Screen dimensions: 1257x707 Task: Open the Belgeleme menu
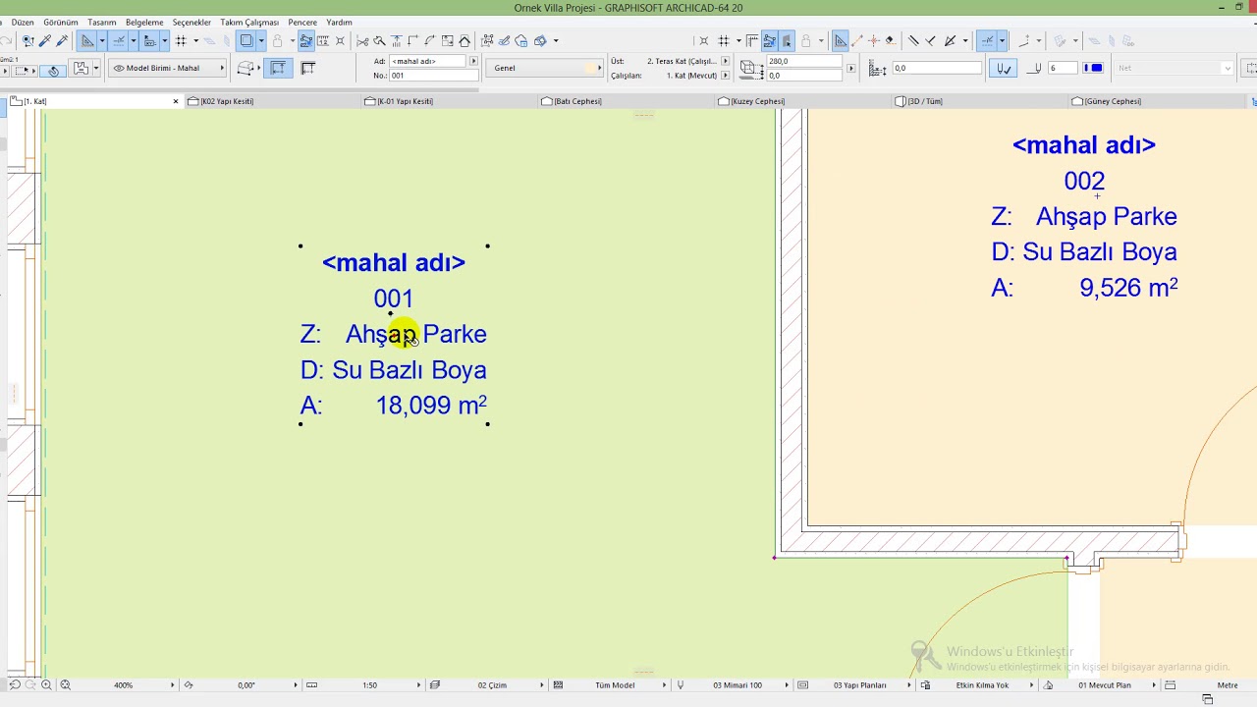point(144,22)
